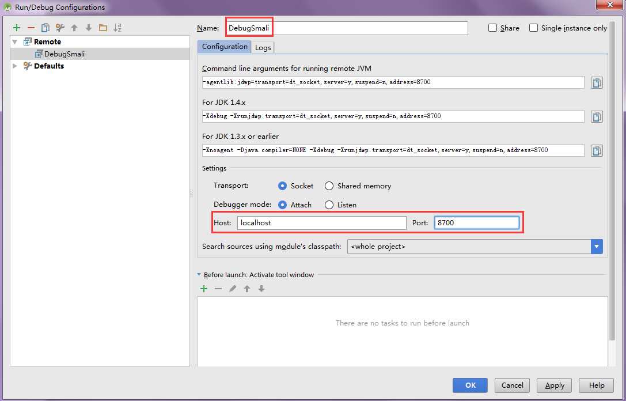Move configuration up in left toolbar
This screenshot has width=626, height=401.
tap(74, 28)
